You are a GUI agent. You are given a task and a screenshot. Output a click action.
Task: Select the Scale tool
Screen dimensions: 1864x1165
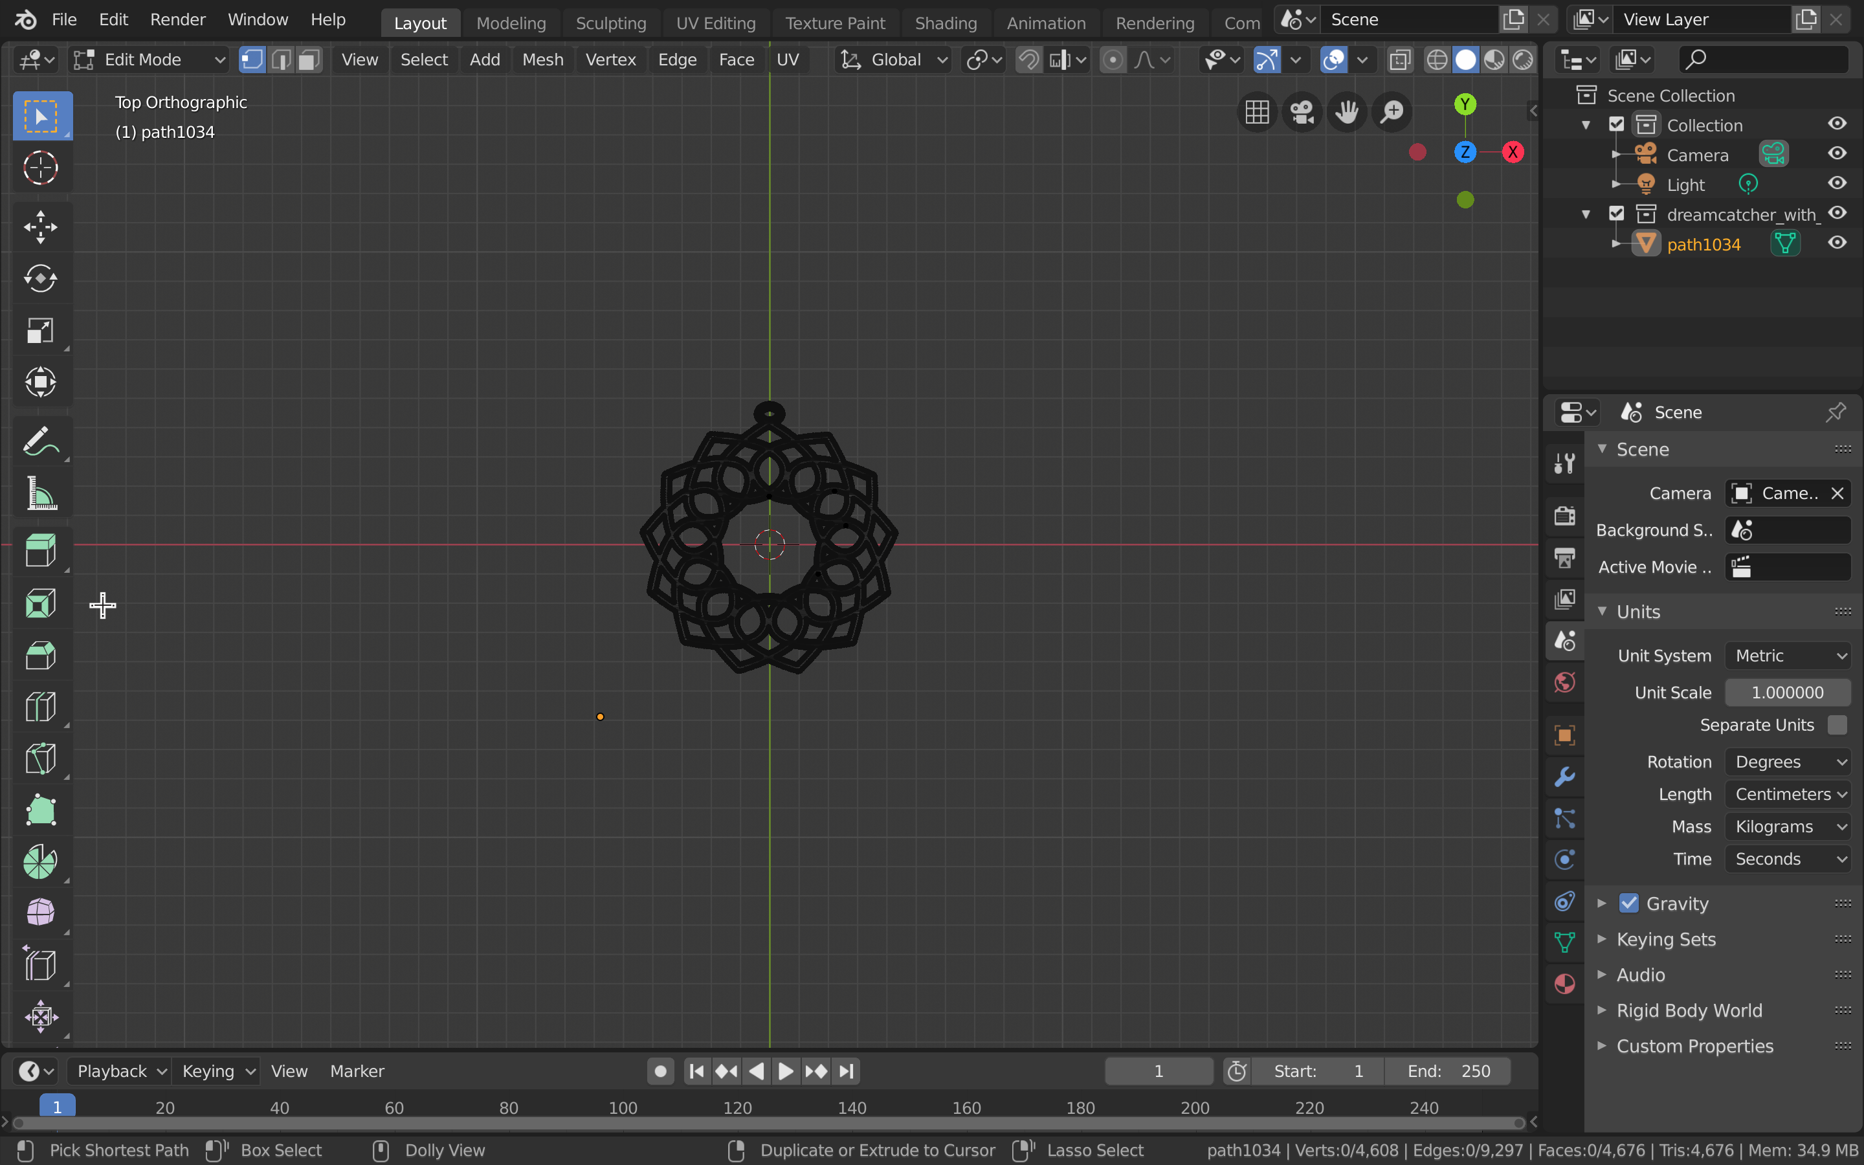(x=41, y=331)
